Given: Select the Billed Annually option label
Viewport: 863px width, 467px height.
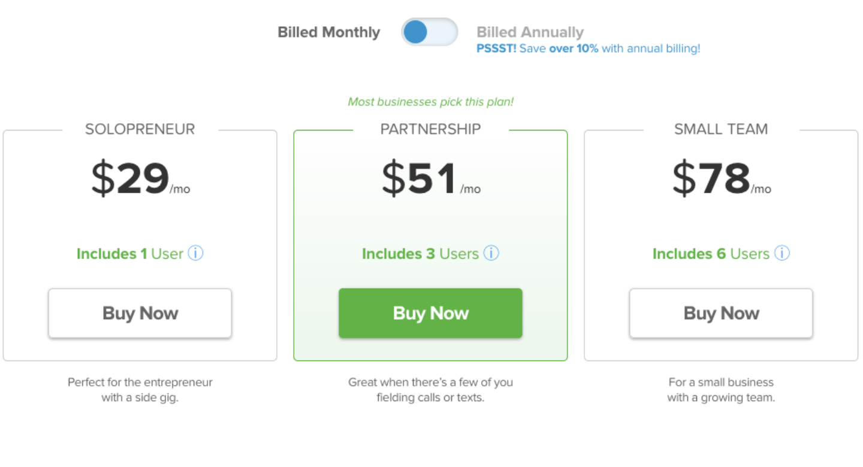Looking at the screenshot, I should 530,32.
